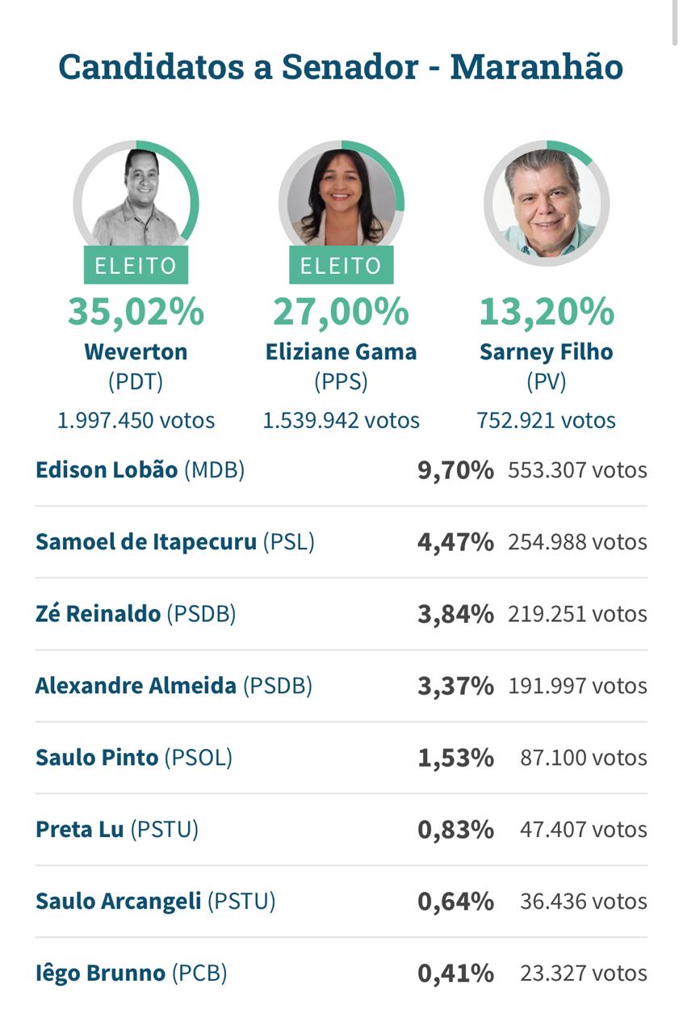The image size is (683, 1034).
Task: Click Sarney Filho's candidate photo
Action: 547,203
